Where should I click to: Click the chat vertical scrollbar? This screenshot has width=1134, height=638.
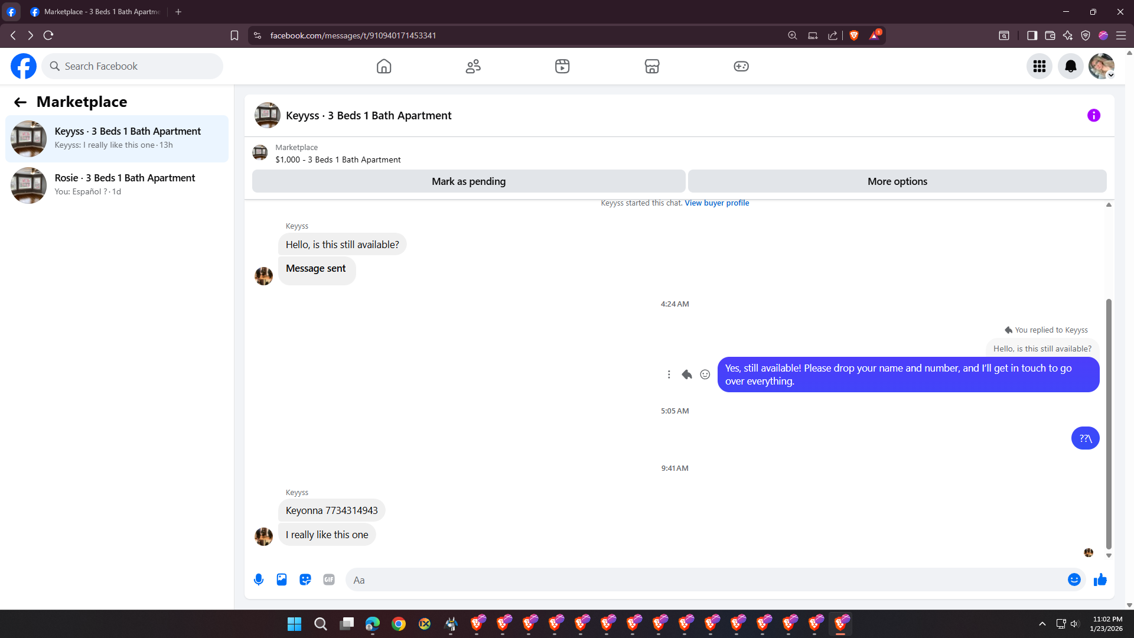(1109, 423)
